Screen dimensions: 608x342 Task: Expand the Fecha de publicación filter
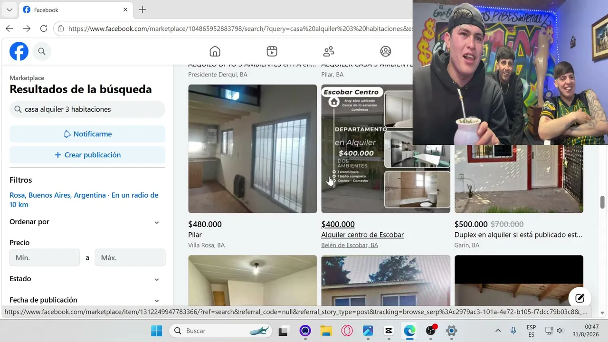tap(87, 300)
